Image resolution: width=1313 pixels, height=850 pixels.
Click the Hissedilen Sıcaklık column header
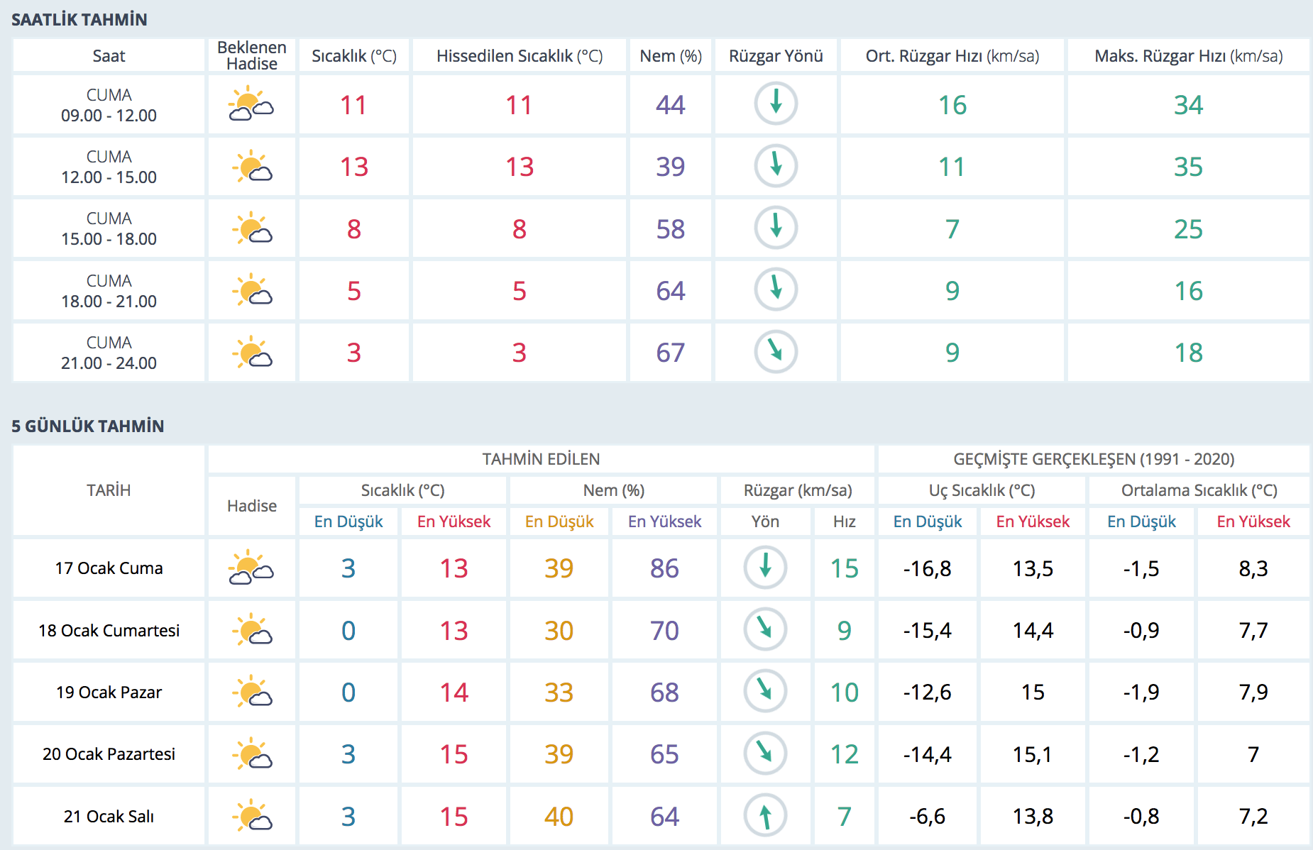tap(519, 56)
